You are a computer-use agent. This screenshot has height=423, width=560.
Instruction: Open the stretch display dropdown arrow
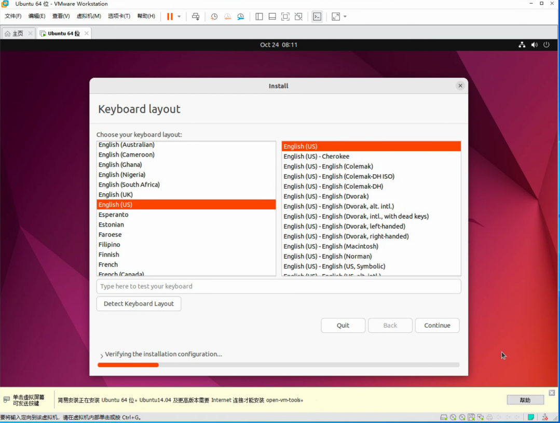(345, 17)
